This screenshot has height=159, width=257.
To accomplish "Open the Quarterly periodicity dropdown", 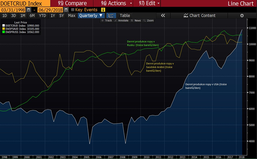I will tap(91, 16).
